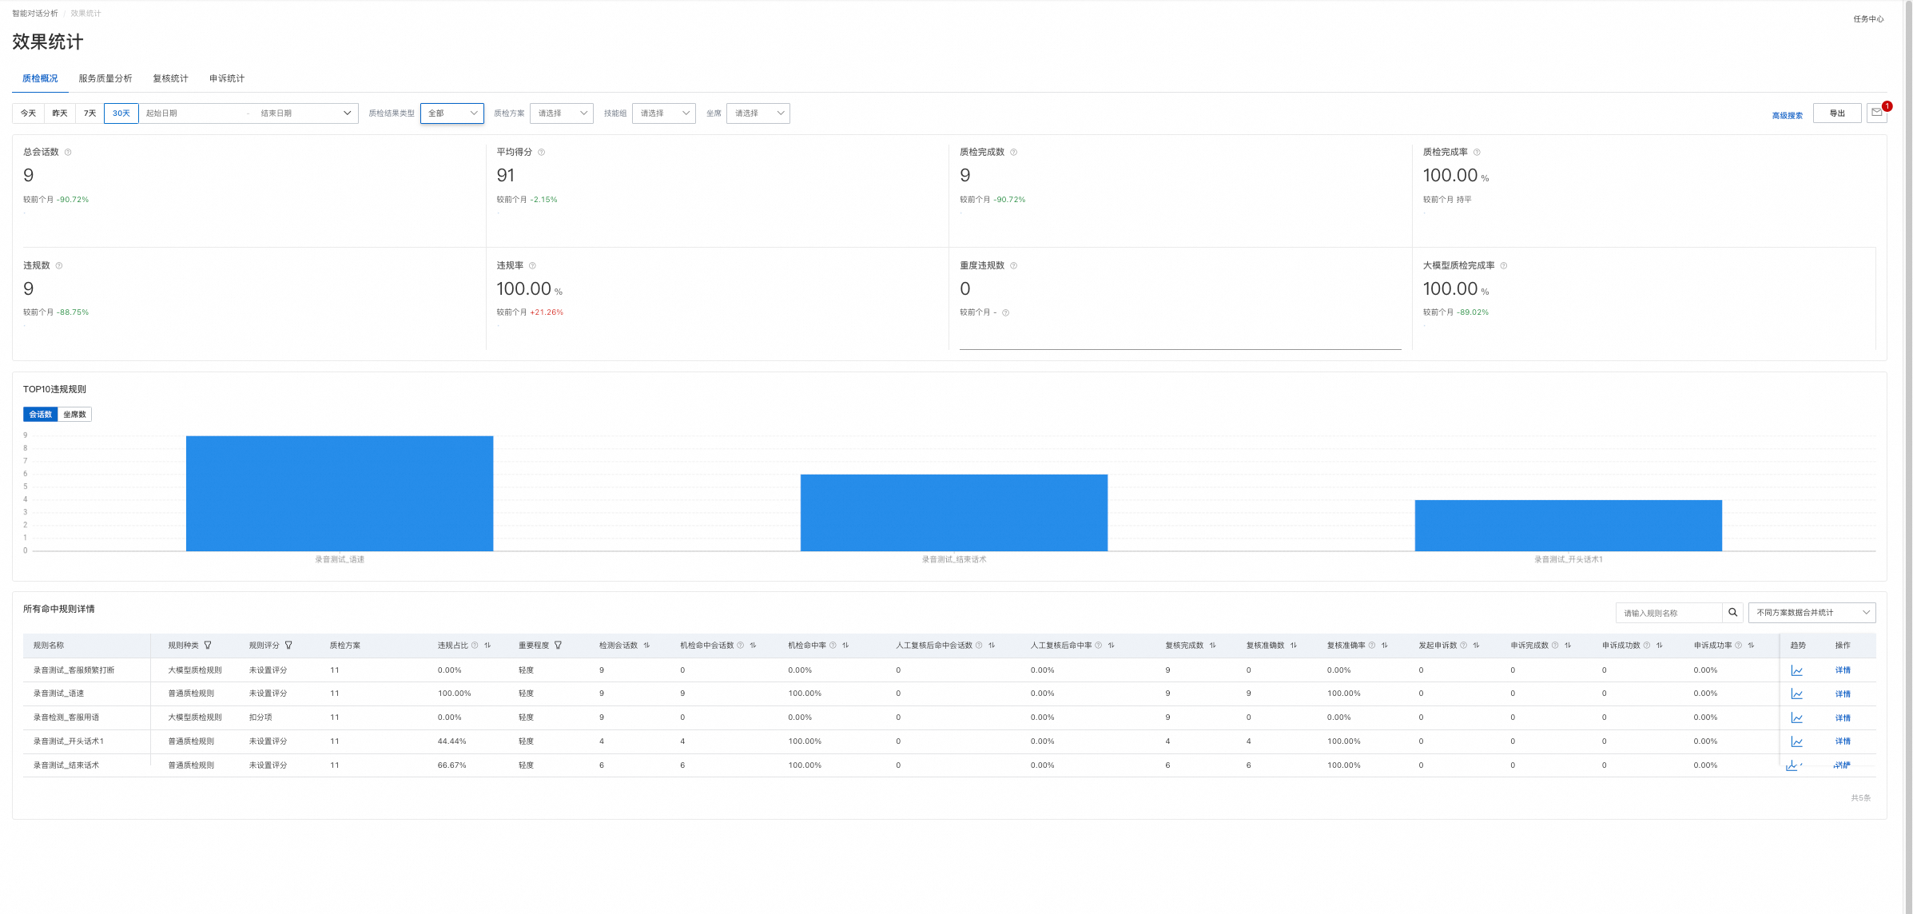Switch to the 服务质量分析 tab
The image size is (1913, 914).
[x=105, y=78]
